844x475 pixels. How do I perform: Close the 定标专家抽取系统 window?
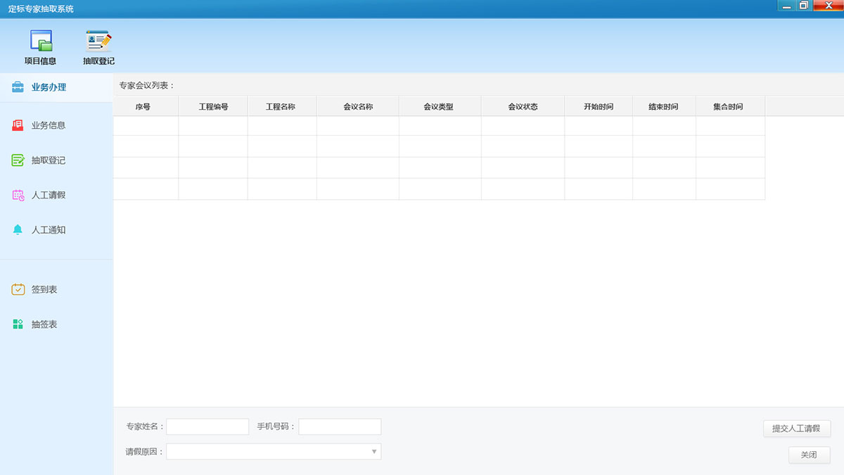coord(829,6)
